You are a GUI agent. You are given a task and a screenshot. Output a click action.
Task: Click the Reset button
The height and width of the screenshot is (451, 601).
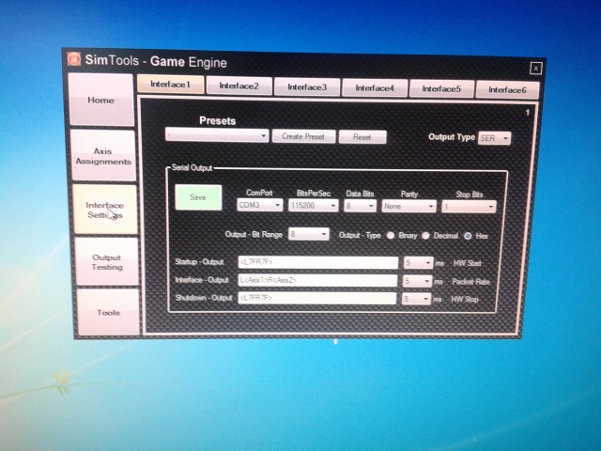point(362,137)
